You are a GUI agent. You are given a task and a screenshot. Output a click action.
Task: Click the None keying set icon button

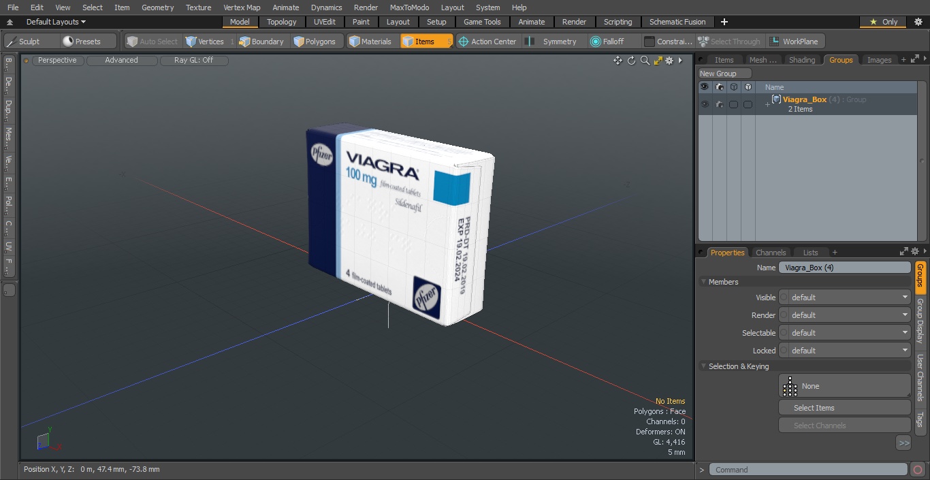844,386
